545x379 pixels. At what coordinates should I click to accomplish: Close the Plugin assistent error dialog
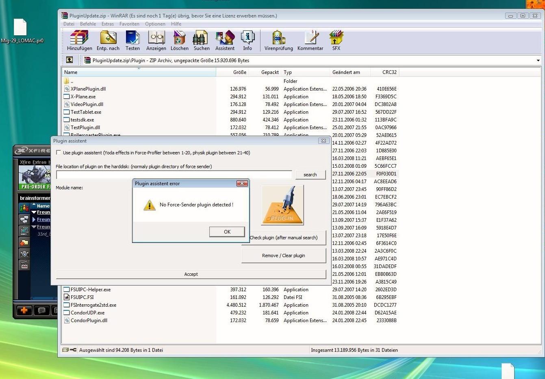click(242, 184)
